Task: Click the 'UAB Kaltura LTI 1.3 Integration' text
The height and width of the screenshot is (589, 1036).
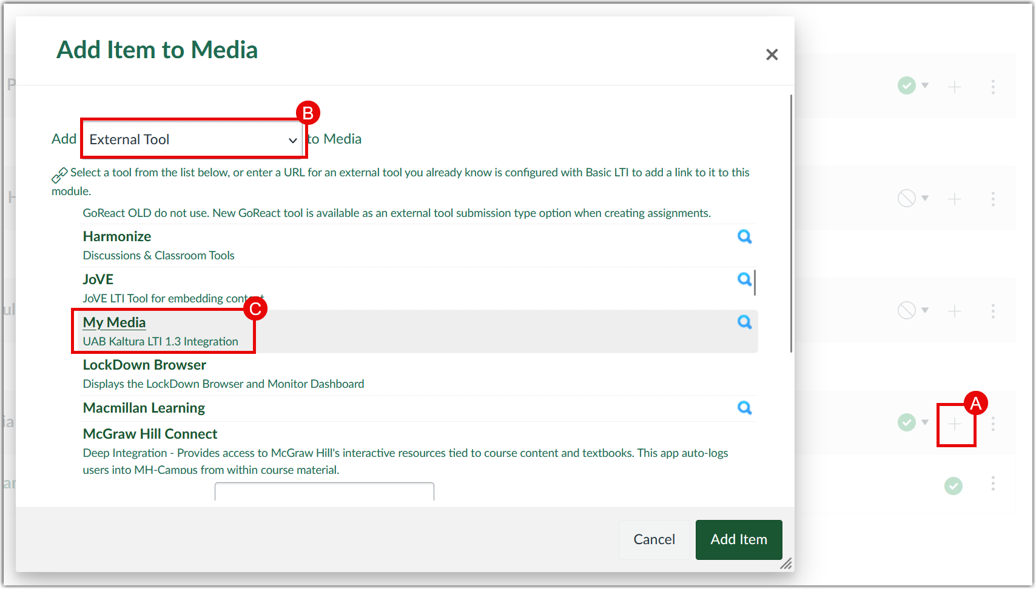Action: (161, 341)
